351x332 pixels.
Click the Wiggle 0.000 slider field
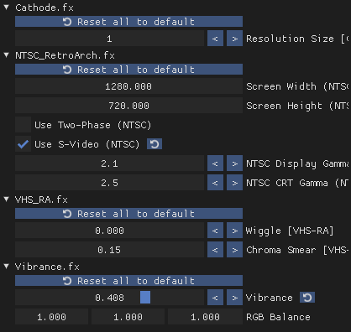(109, 231)
